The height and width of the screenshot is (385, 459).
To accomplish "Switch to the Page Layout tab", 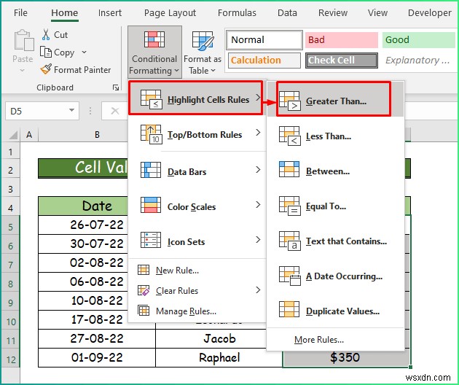I will (x=170, y=13).
